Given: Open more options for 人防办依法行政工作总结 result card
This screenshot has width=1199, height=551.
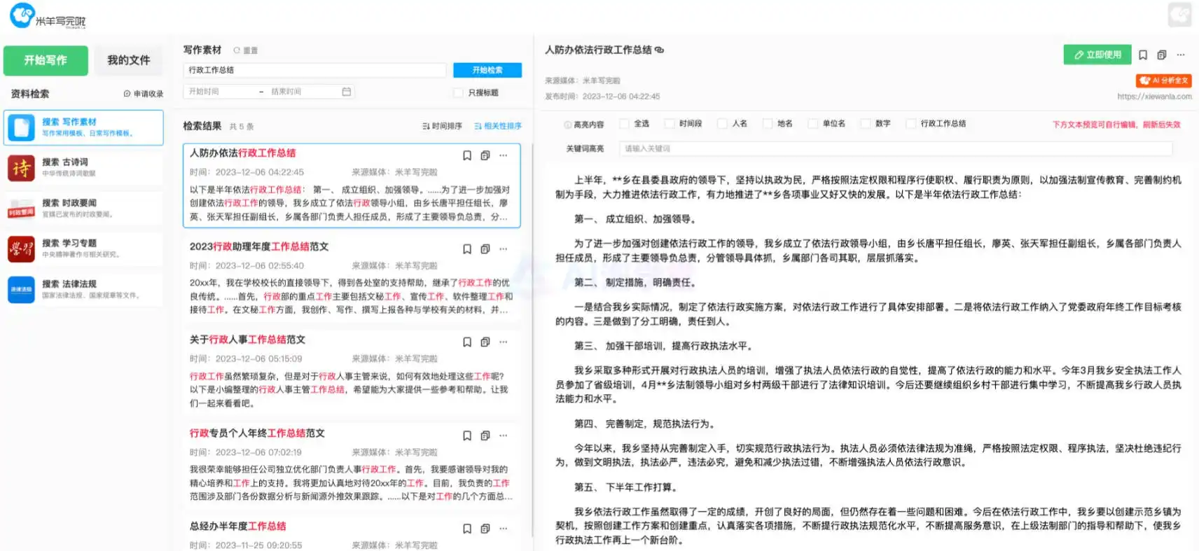Looking at the screenshot, I should tap(504, 155).
